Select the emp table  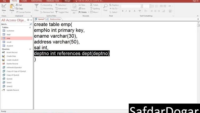point(17,38)
